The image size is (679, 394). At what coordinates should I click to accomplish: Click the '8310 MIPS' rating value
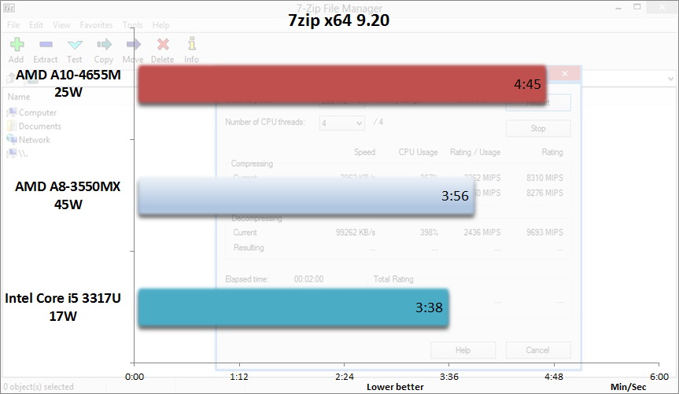(544, 178)
